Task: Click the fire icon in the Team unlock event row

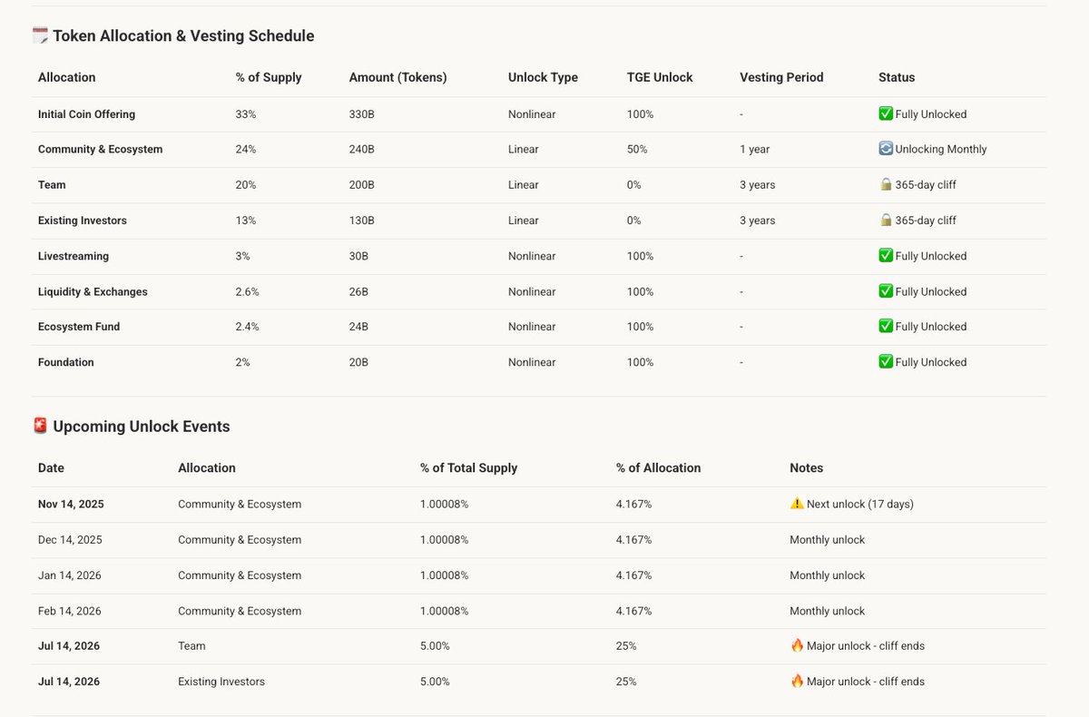Action: click(797, 646)
